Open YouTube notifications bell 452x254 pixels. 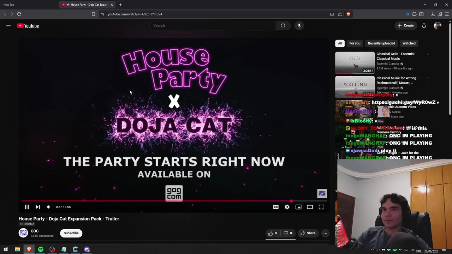tap(424, 25)
